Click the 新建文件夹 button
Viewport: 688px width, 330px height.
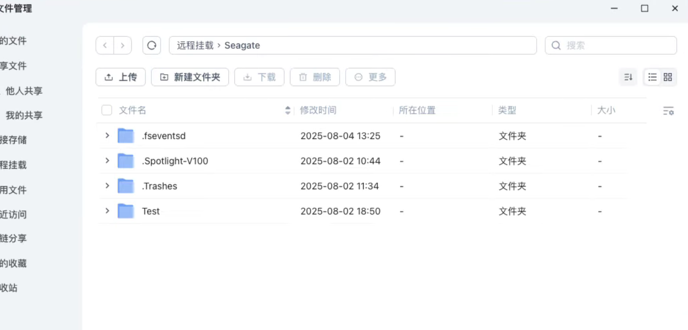click(190, 77)
